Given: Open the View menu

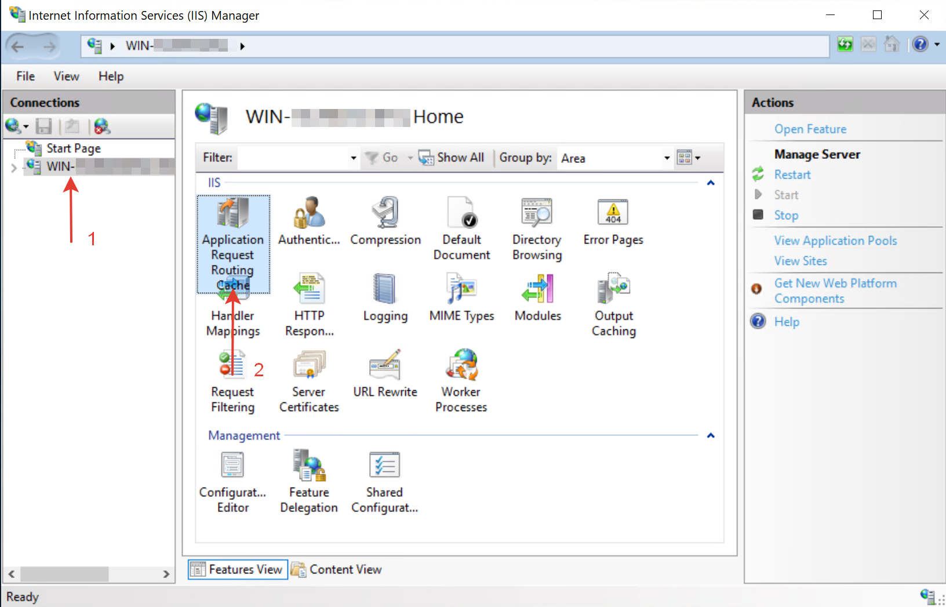Looking at the screenshot, I should click(66, 76).
